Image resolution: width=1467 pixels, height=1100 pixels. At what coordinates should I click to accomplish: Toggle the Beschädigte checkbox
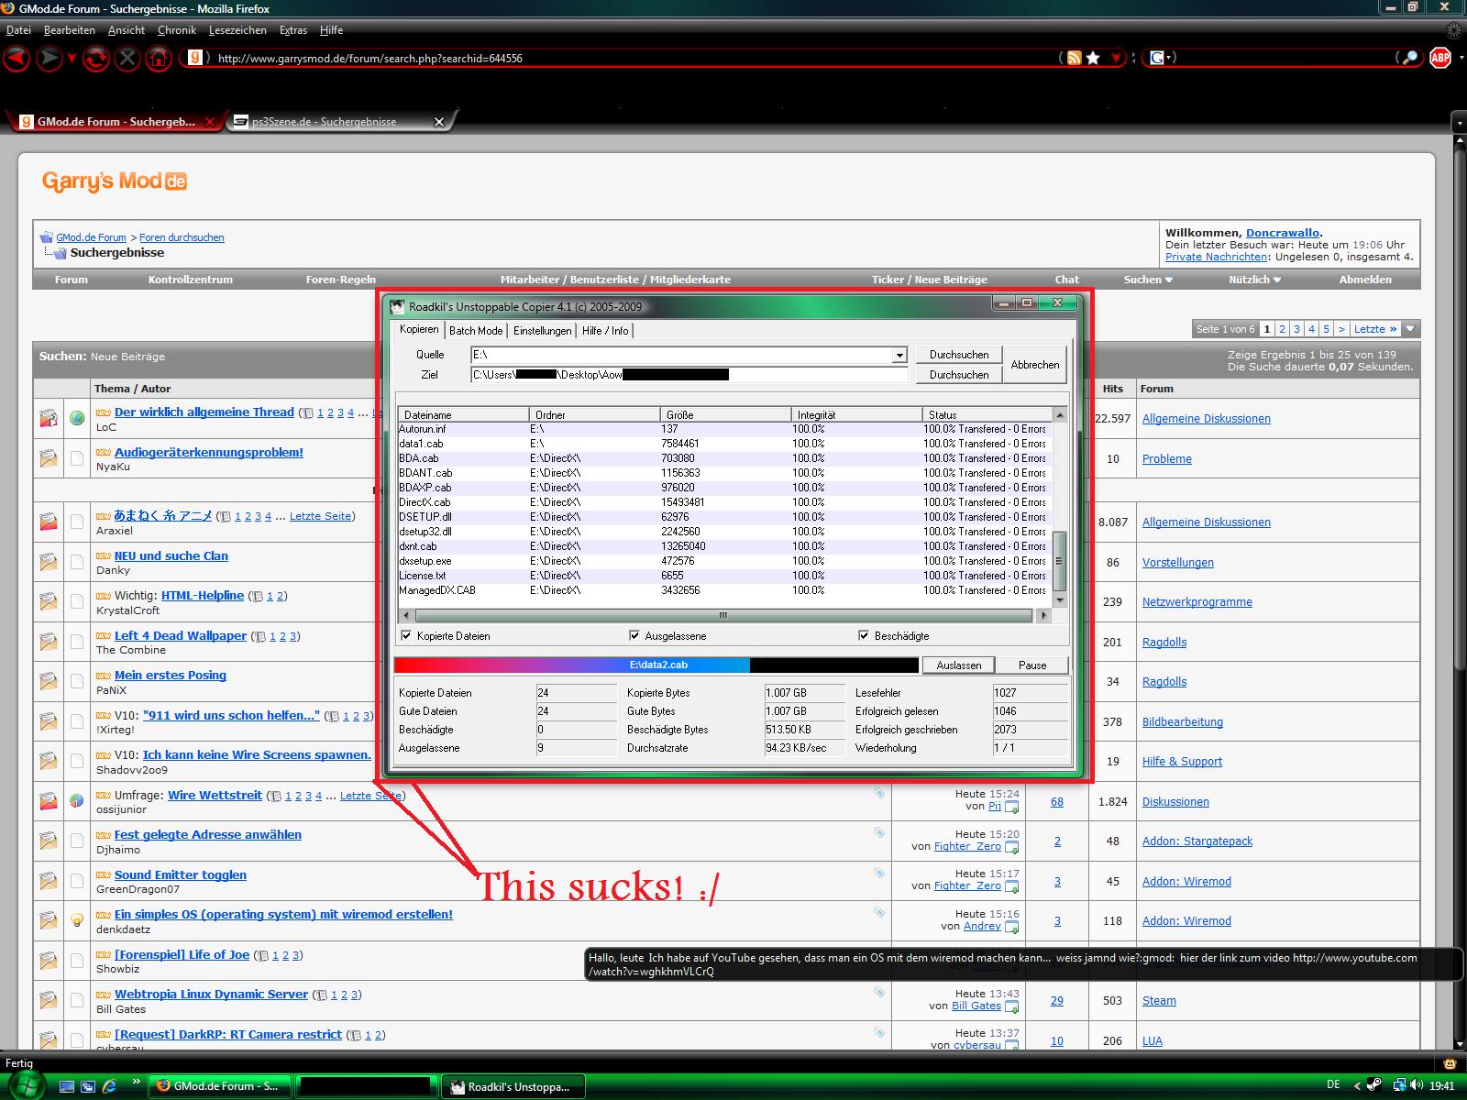point(863,635)
